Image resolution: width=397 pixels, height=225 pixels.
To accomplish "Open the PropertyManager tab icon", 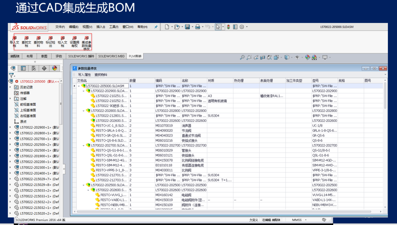I will coord(23,68).
